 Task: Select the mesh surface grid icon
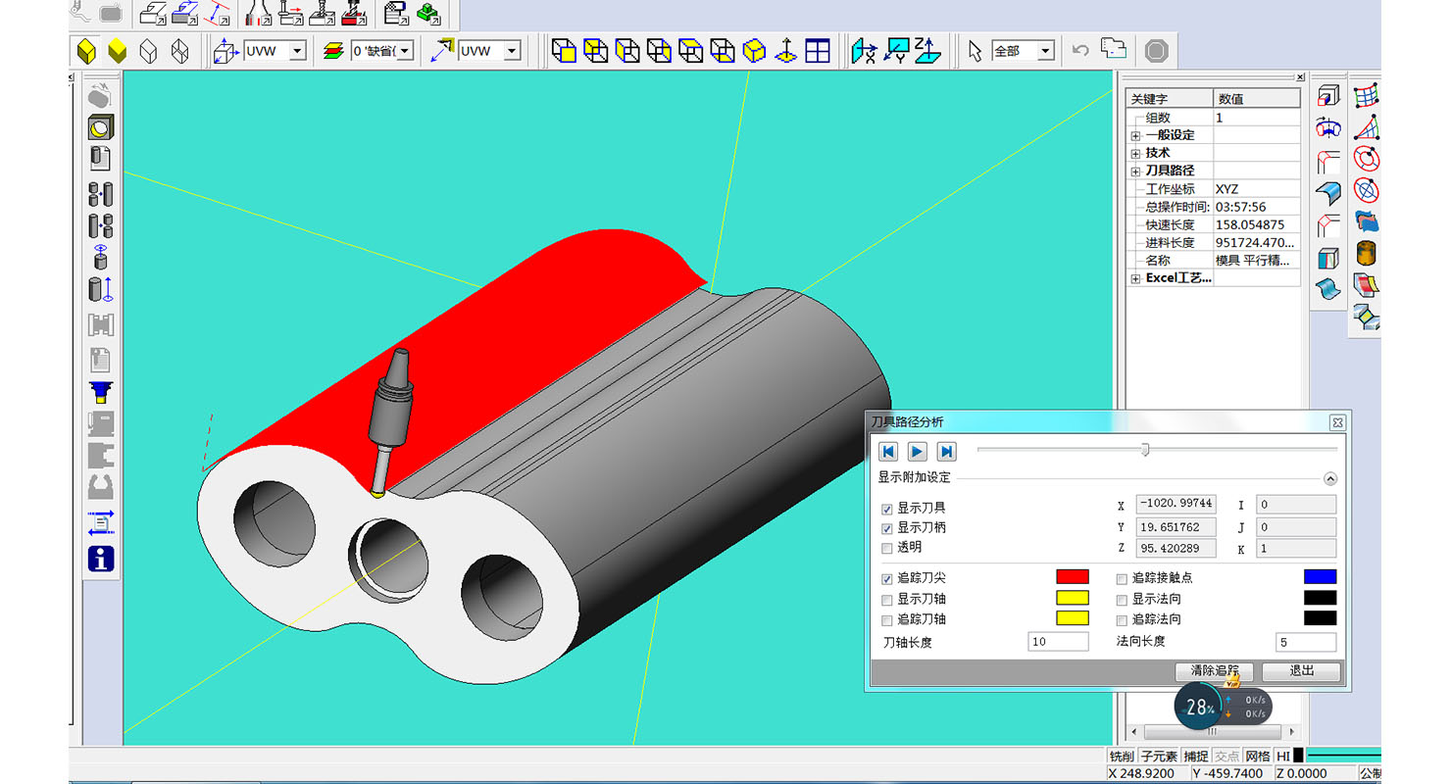1366,96
